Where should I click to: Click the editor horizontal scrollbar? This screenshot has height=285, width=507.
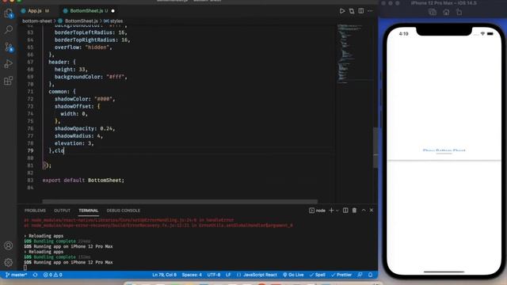(x=180, y=202)
